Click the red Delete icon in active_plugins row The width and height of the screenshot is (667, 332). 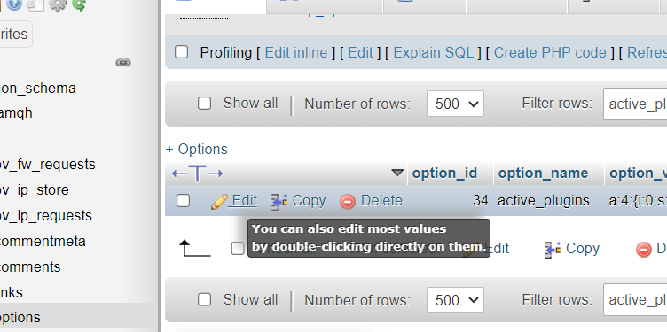coord(348,202)
